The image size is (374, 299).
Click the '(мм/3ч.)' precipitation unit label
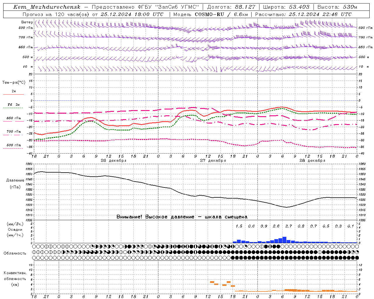[x=15, y=224]
